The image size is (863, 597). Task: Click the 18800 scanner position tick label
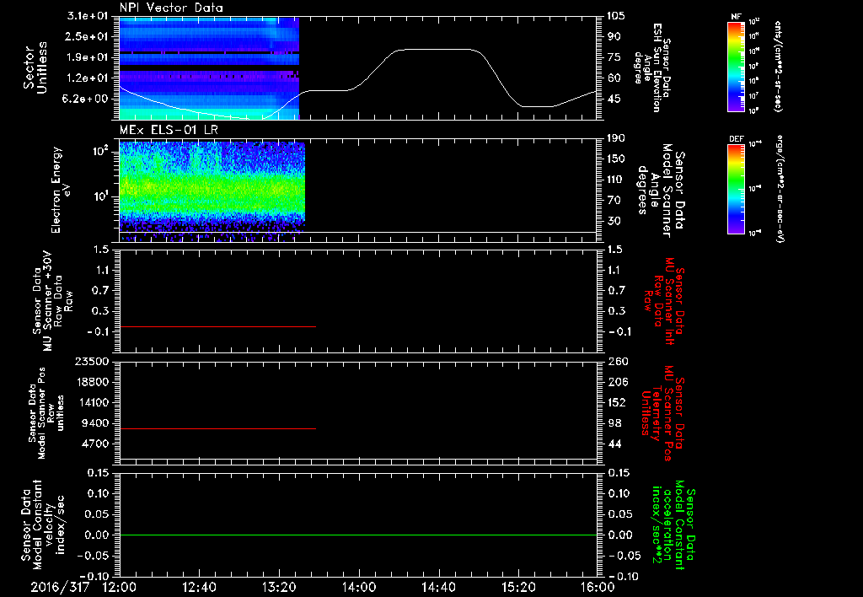pos(93,382)
